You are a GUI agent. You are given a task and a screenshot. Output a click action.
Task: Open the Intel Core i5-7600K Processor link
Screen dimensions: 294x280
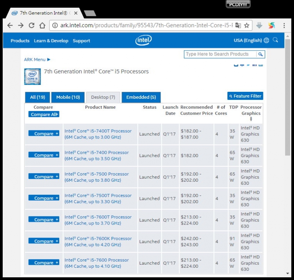point(98,242)
